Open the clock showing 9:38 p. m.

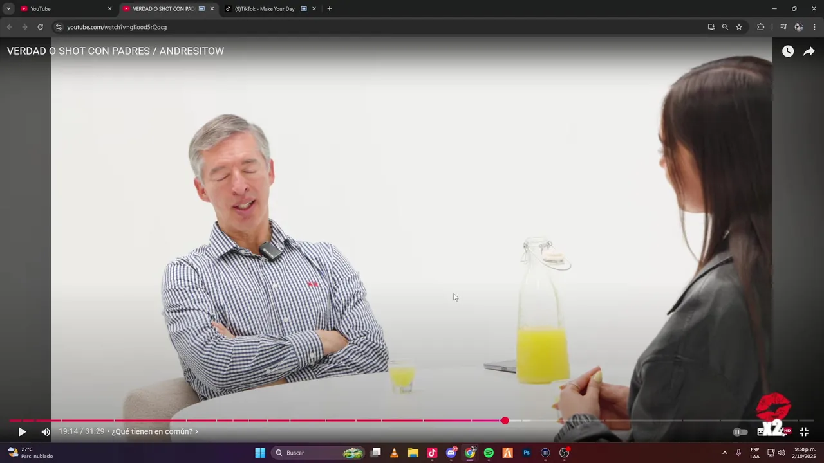(805, 453)
